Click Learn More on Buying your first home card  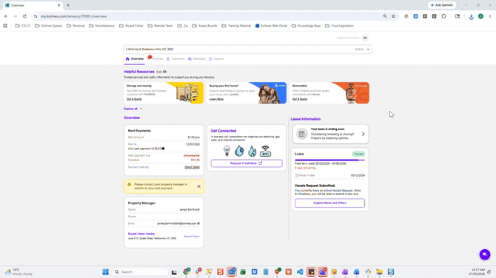pyautogui.click(x=216, y=99)
